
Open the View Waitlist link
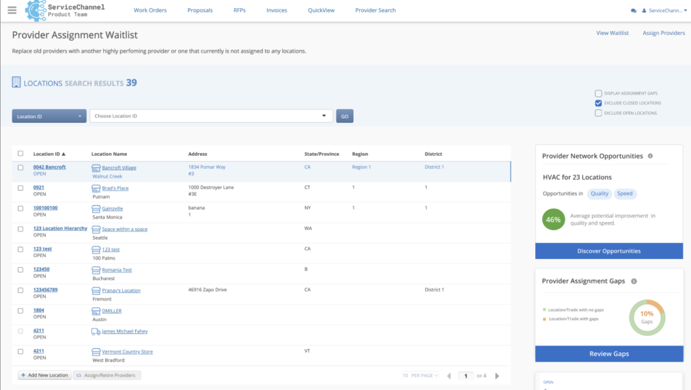612,33
